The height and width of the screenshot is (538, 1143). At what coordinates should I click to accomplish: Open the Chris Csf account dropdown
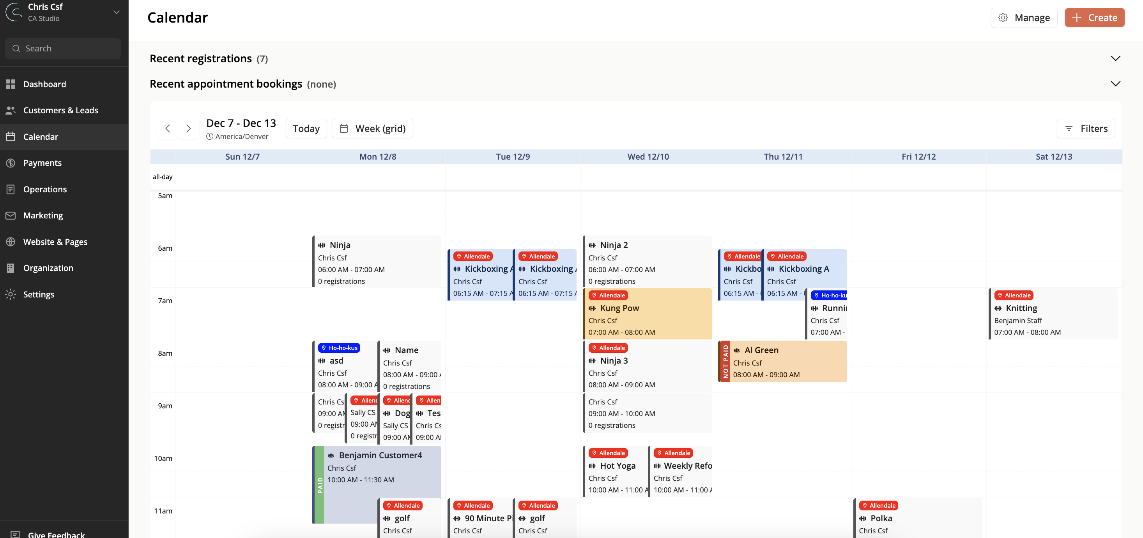(x=116, y=12)
